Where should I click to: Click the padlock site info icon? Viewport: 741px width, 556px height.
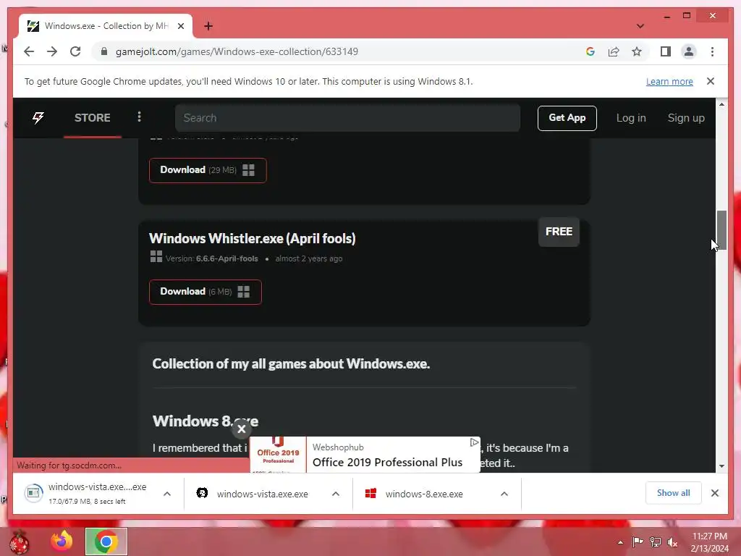[104, 51]
